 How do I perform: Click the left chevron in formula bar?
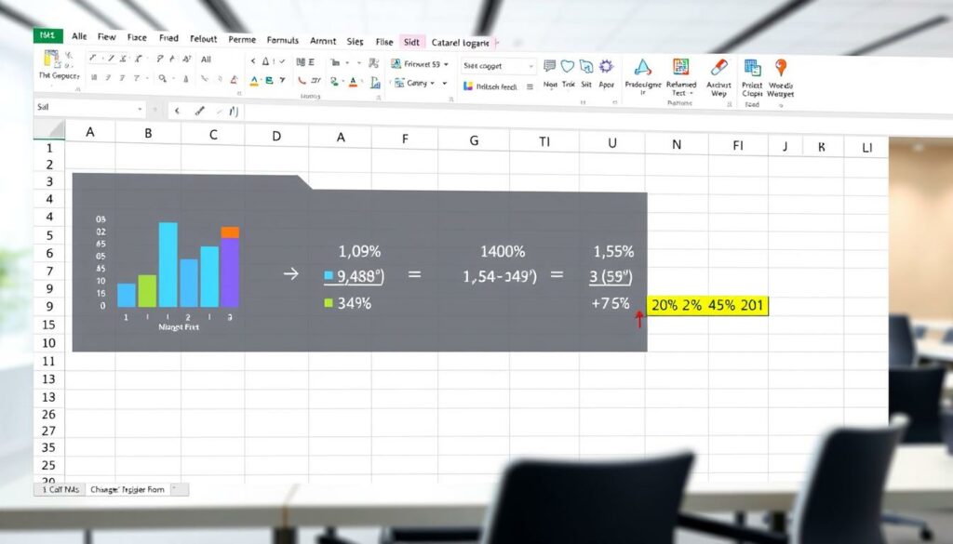tap(177, 111)
